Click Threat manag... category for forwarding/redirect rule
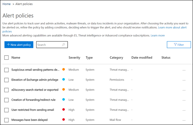This screenshot has width=193, height=125. pos(119,100)
